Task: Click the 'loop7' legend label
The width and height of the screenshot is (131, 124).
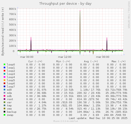Action: tap(11, 87)
